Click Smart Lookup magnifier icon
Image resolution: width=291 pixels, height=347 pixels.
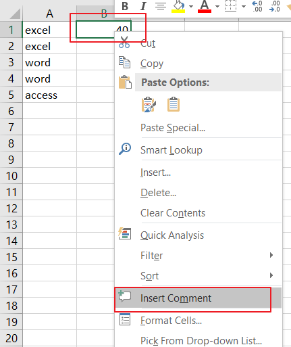(x=125, y=149)
